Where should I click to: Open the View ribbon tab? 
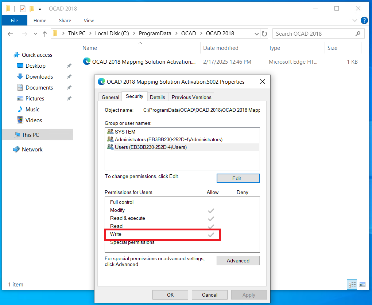pyautogui.click(x=89, y=21)
